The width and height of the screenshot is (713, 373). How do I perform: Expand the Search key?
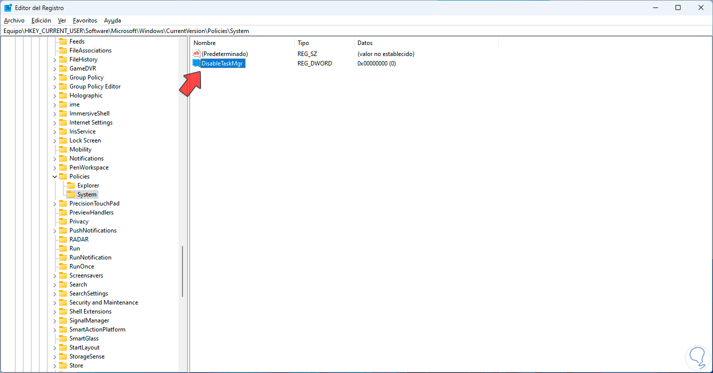[x=54, y=284]
